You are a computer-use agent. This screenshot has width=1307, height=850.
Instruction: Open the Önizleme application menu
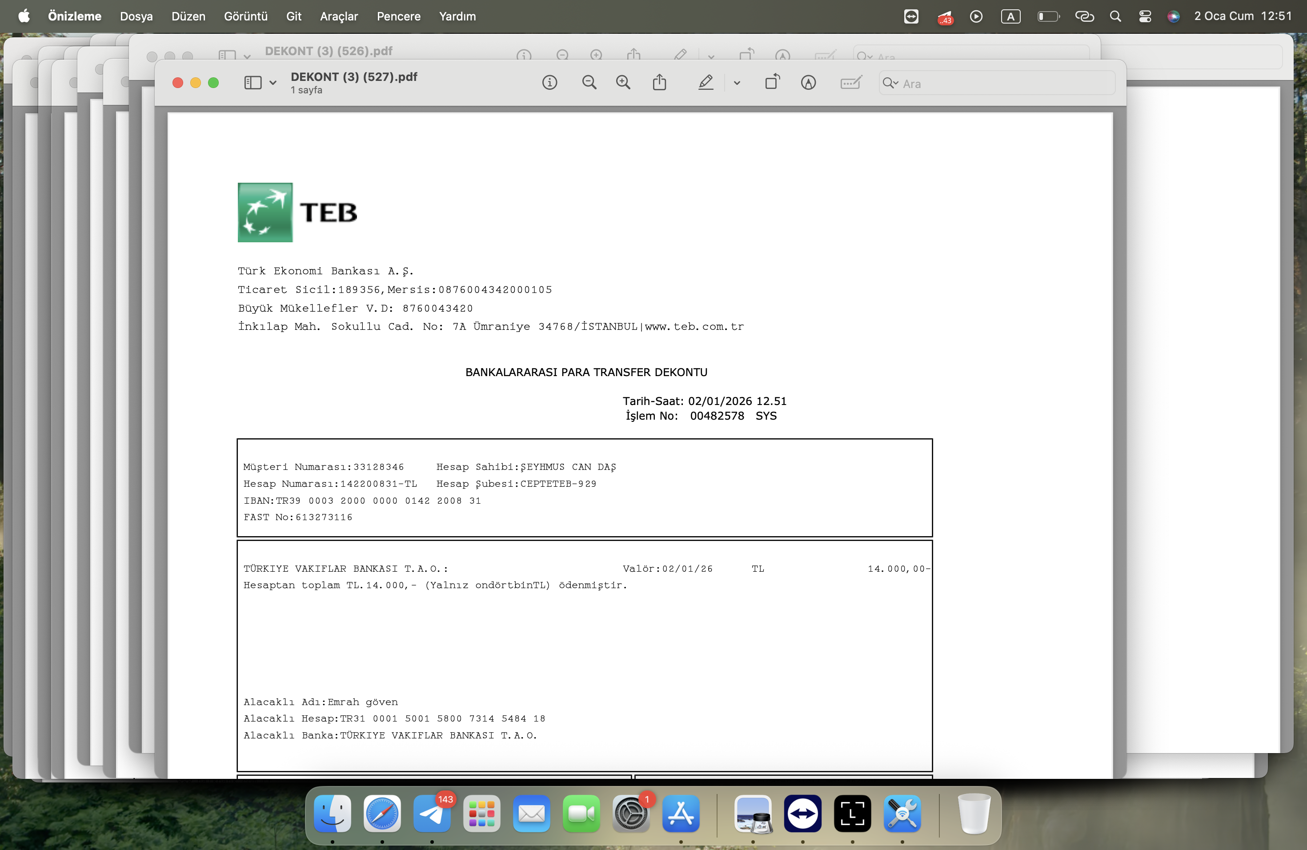pos(75,16)
